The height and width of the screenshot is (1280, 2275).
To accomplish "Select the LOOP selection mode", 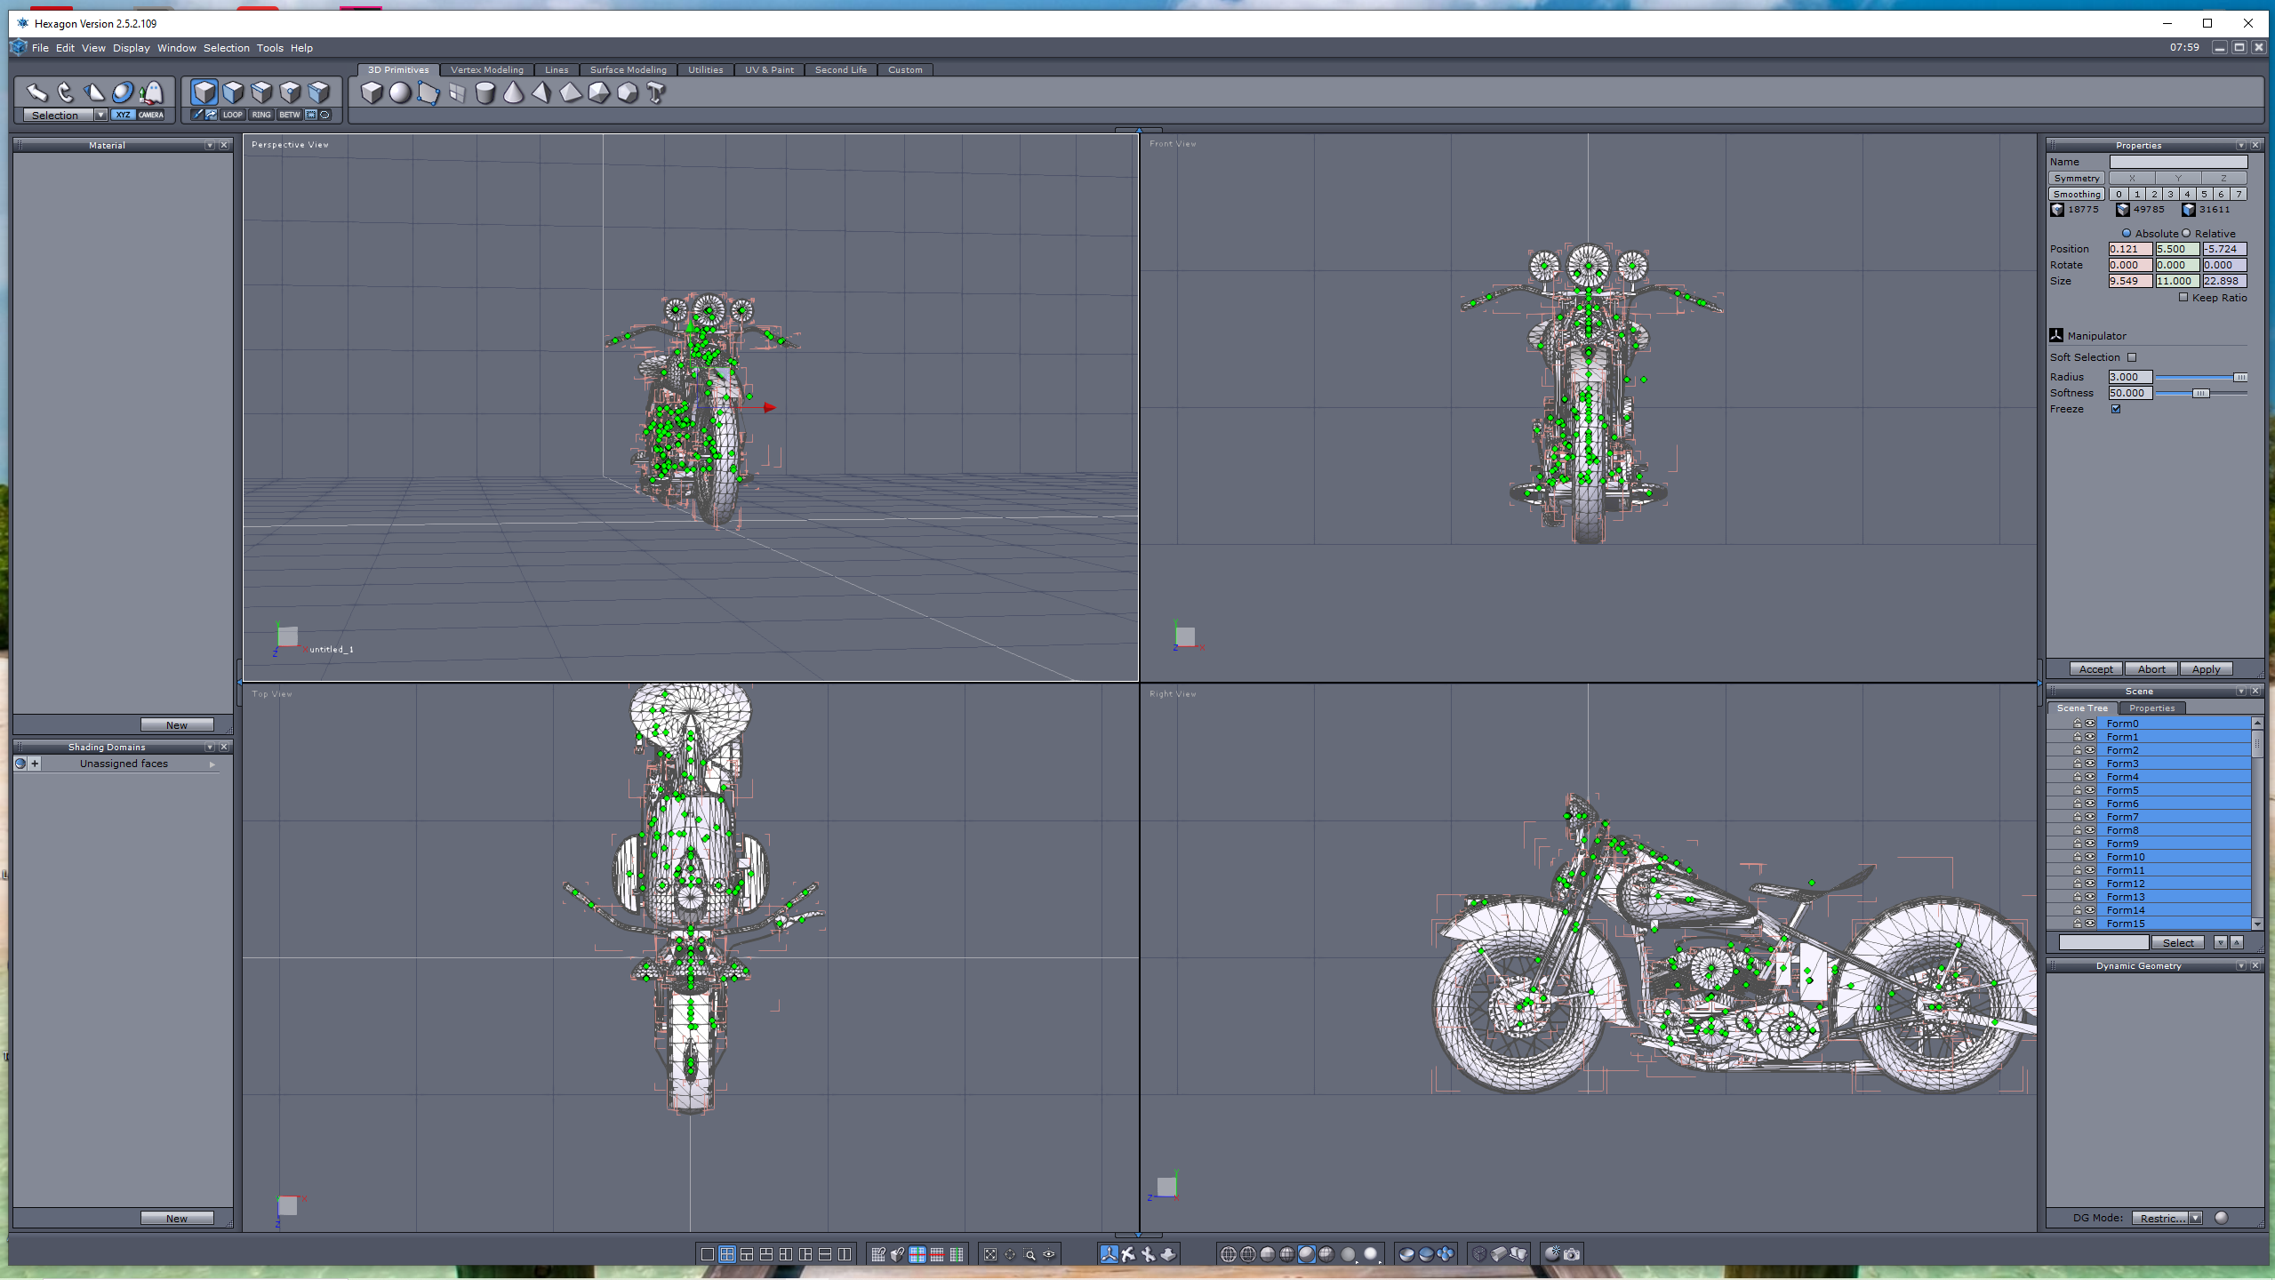I will pos(232,115).
